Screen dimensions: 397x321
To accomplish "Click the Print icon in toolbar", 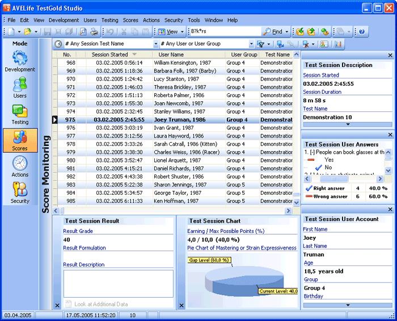I will tap(94, 32).
